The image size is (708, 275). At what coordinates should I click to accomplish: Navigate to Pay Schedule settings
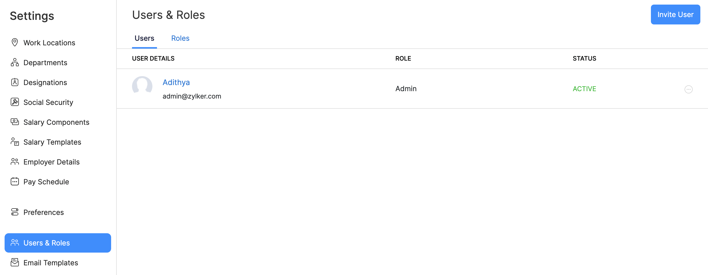click(46, 182)
